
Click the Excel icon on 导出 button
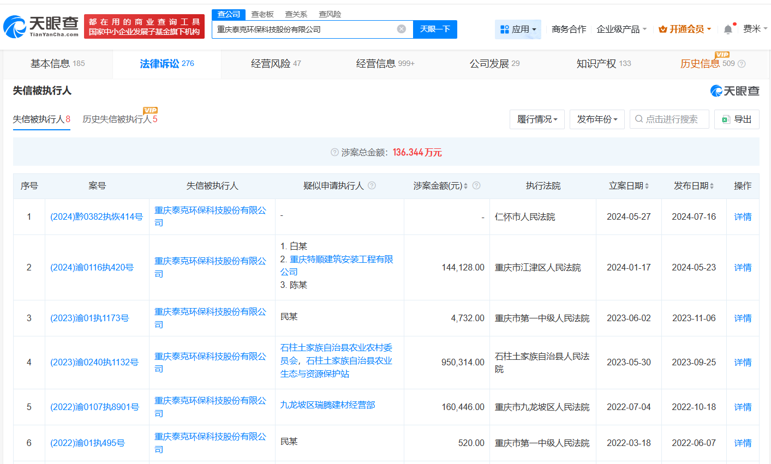[x=727, y=119]
